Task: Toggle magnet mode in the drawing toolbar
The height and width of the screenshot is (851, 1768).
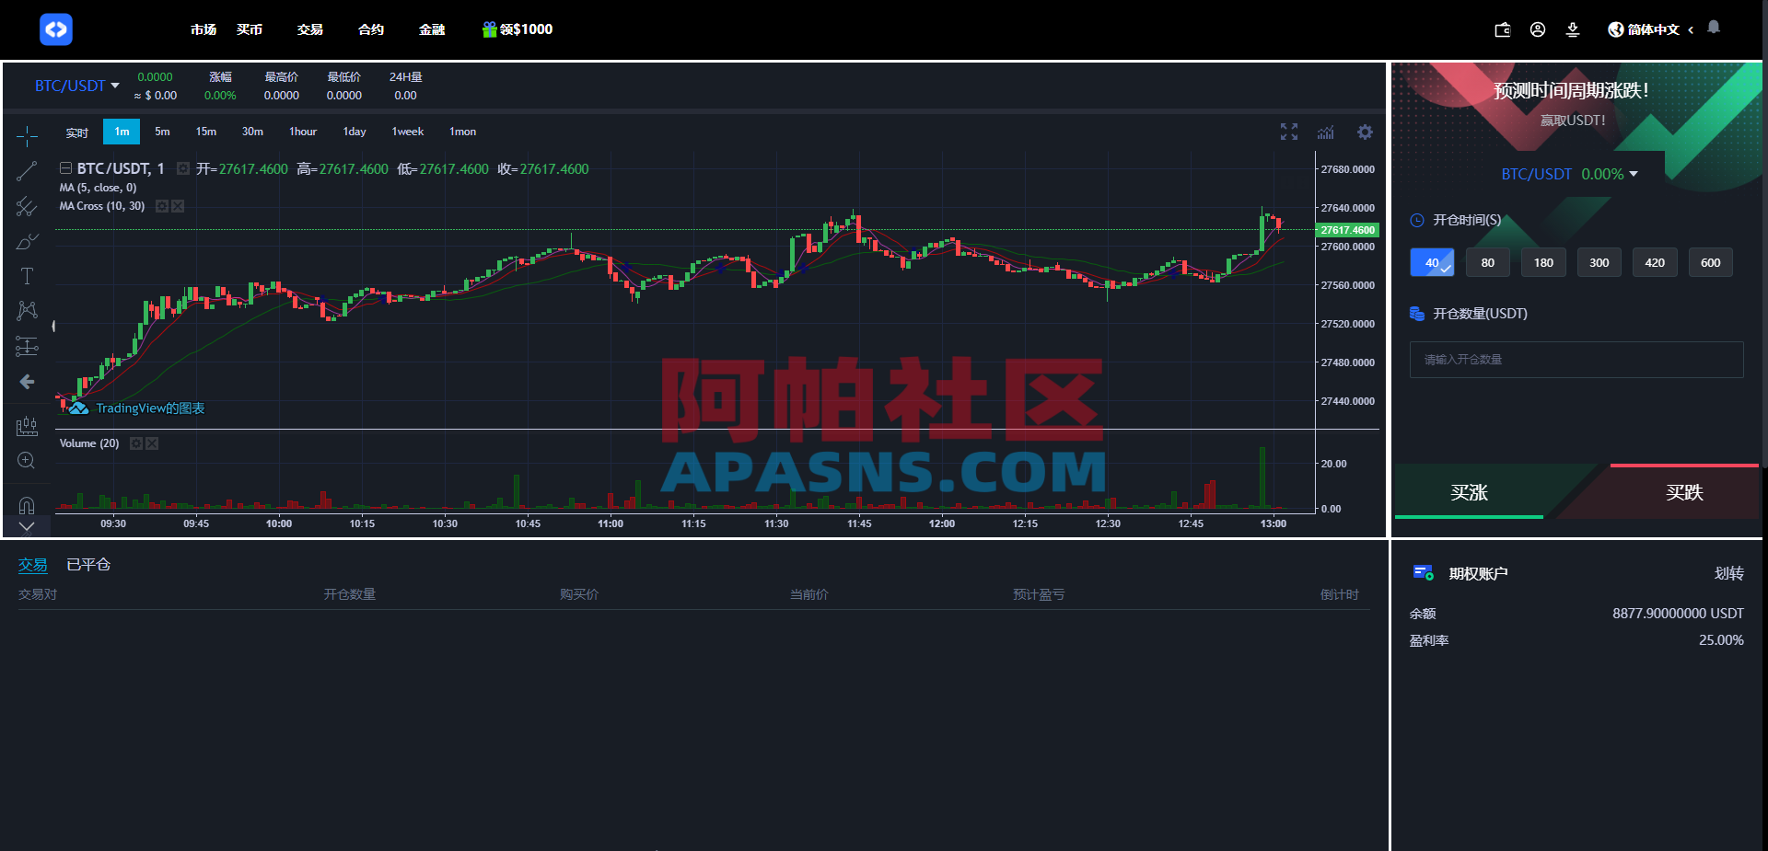Action: [27, 505]
